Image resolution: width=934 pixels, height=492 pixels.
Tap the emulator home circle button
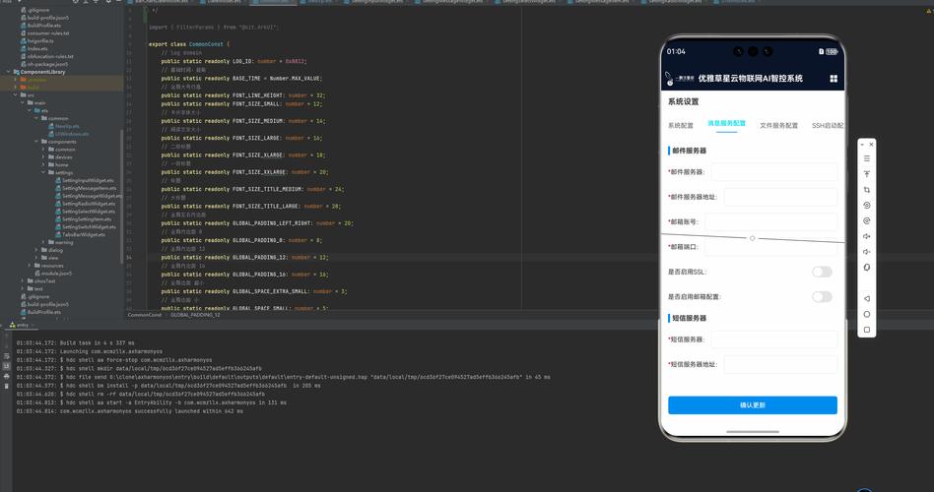coord(867,314)
